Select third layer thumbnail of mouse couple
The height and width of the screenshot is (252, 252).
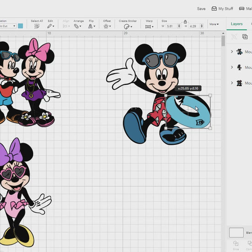coord(239,83)
